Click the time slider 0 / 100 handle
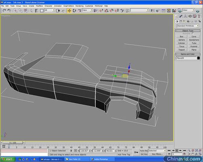 pos(13,143)
